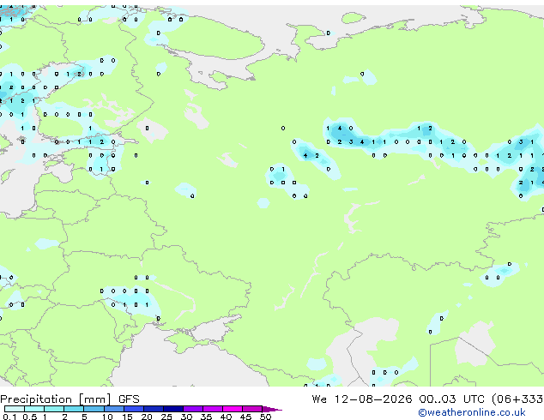Pick the 5 to 10 mm legend swatch
Screen dimensions: 544x420
click(x=94, y=409)
